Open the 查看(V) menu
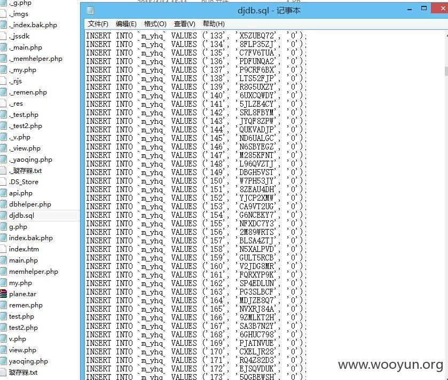Image resolution: width=448 pixels, height=380 pixels. point(185,24)
